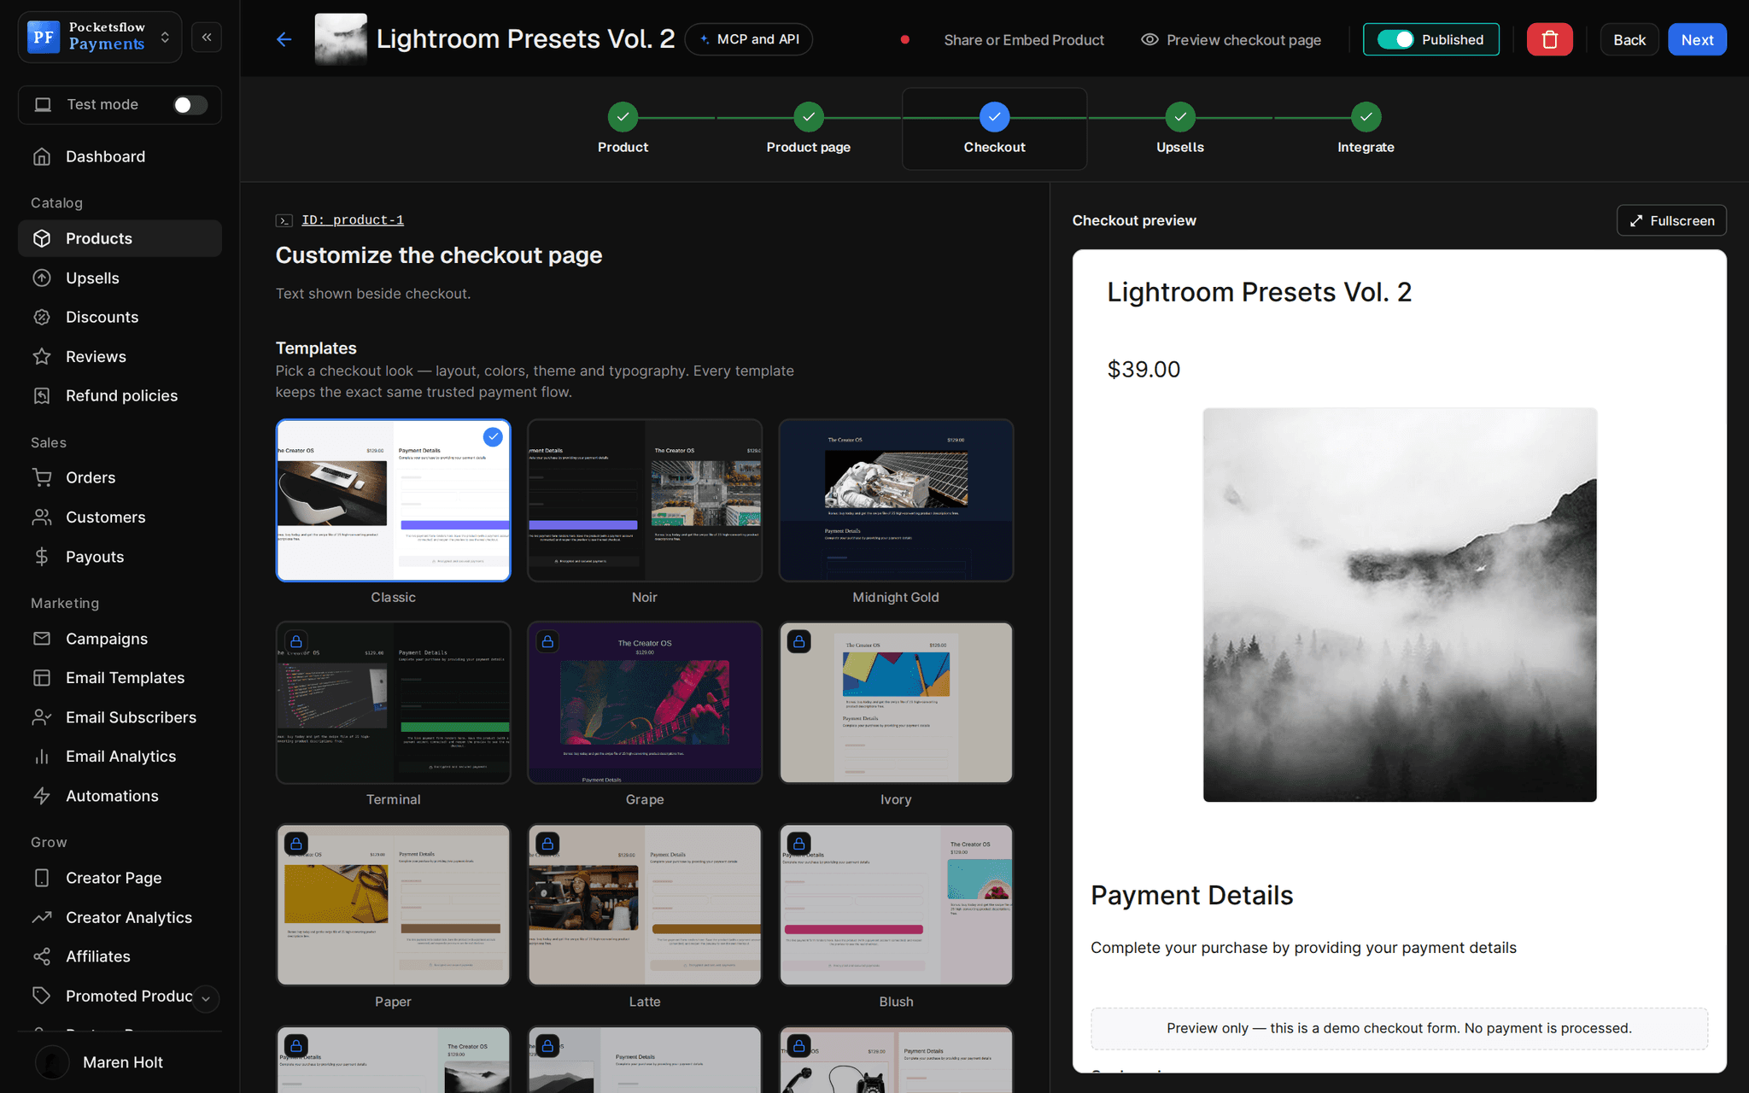Select the Noir template thumbnail

(x=644, y=500)
